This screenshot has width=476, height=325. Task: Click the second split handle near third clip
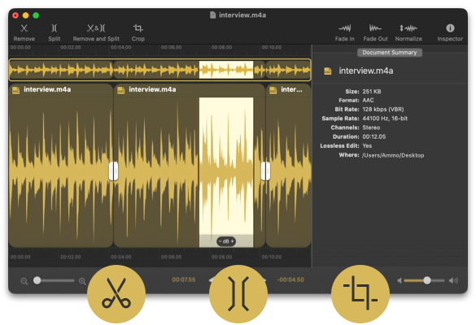[265, 171]
